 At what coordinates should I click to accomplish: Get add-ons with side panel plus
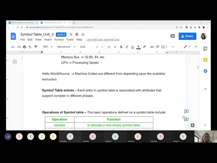(x=205, y=89)
